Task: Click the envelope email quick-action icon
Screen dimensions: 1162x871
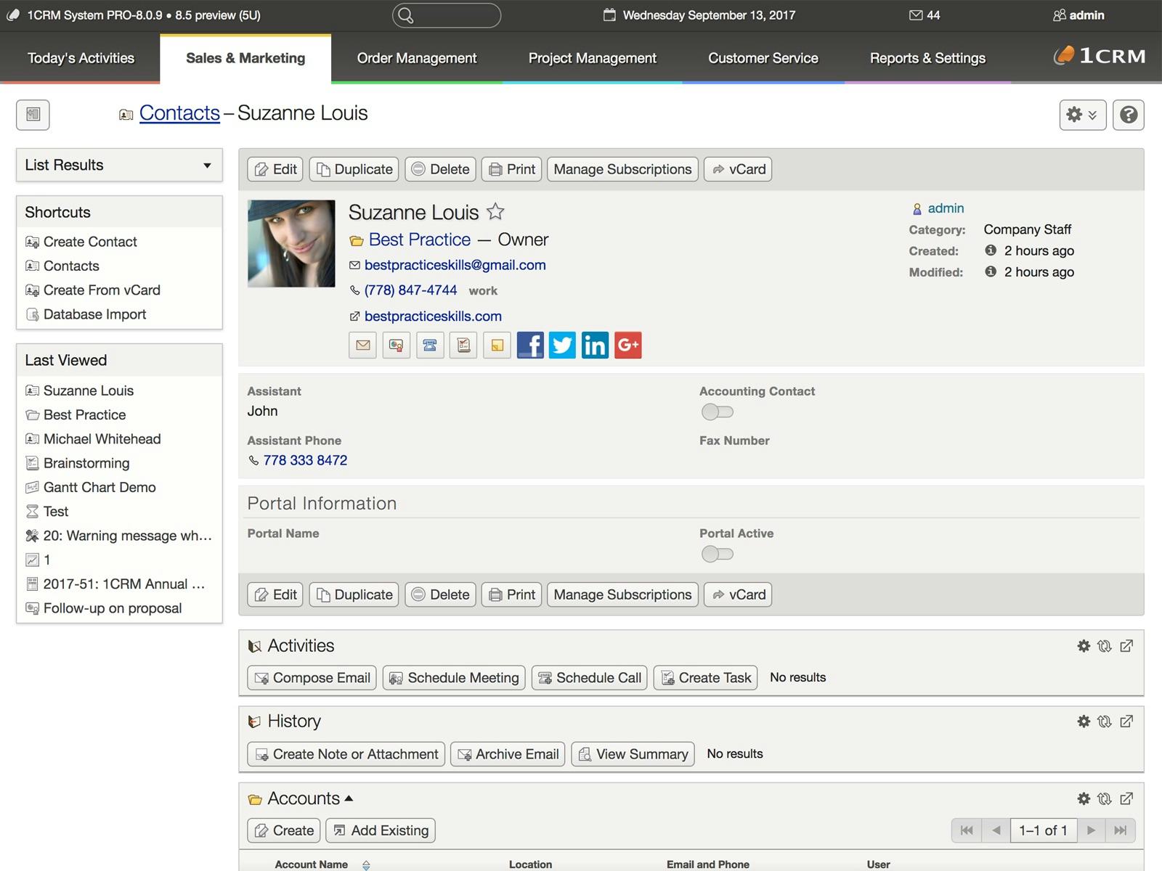Action: pos(363,345)
